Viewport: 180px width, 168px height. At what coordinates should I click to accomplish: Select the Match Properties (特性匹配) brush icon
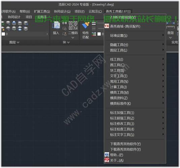coord(86,25)
